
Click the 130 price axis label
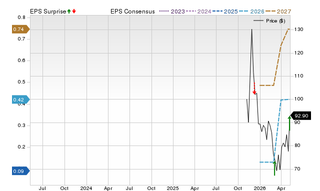click(299, 29)
